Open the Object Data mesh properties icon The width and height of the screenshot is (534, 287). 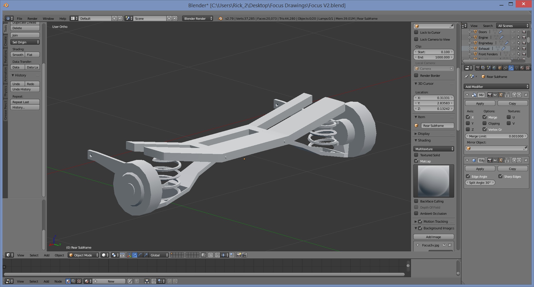pos(516,68)
